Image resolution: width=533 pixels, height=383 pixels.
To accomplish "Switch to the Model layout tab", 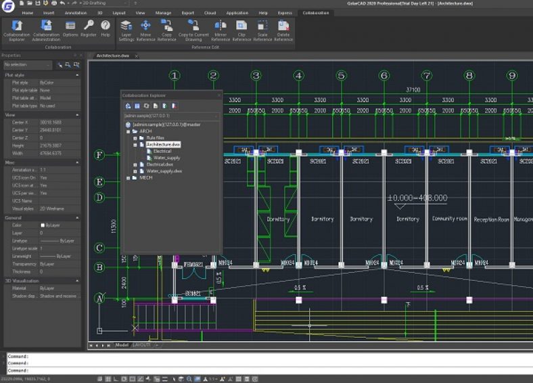I will point(122,345).
